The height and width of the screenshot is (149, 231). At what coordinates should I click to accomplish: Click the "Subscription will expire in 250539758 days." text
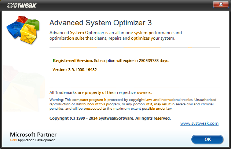tap(132, 61)
